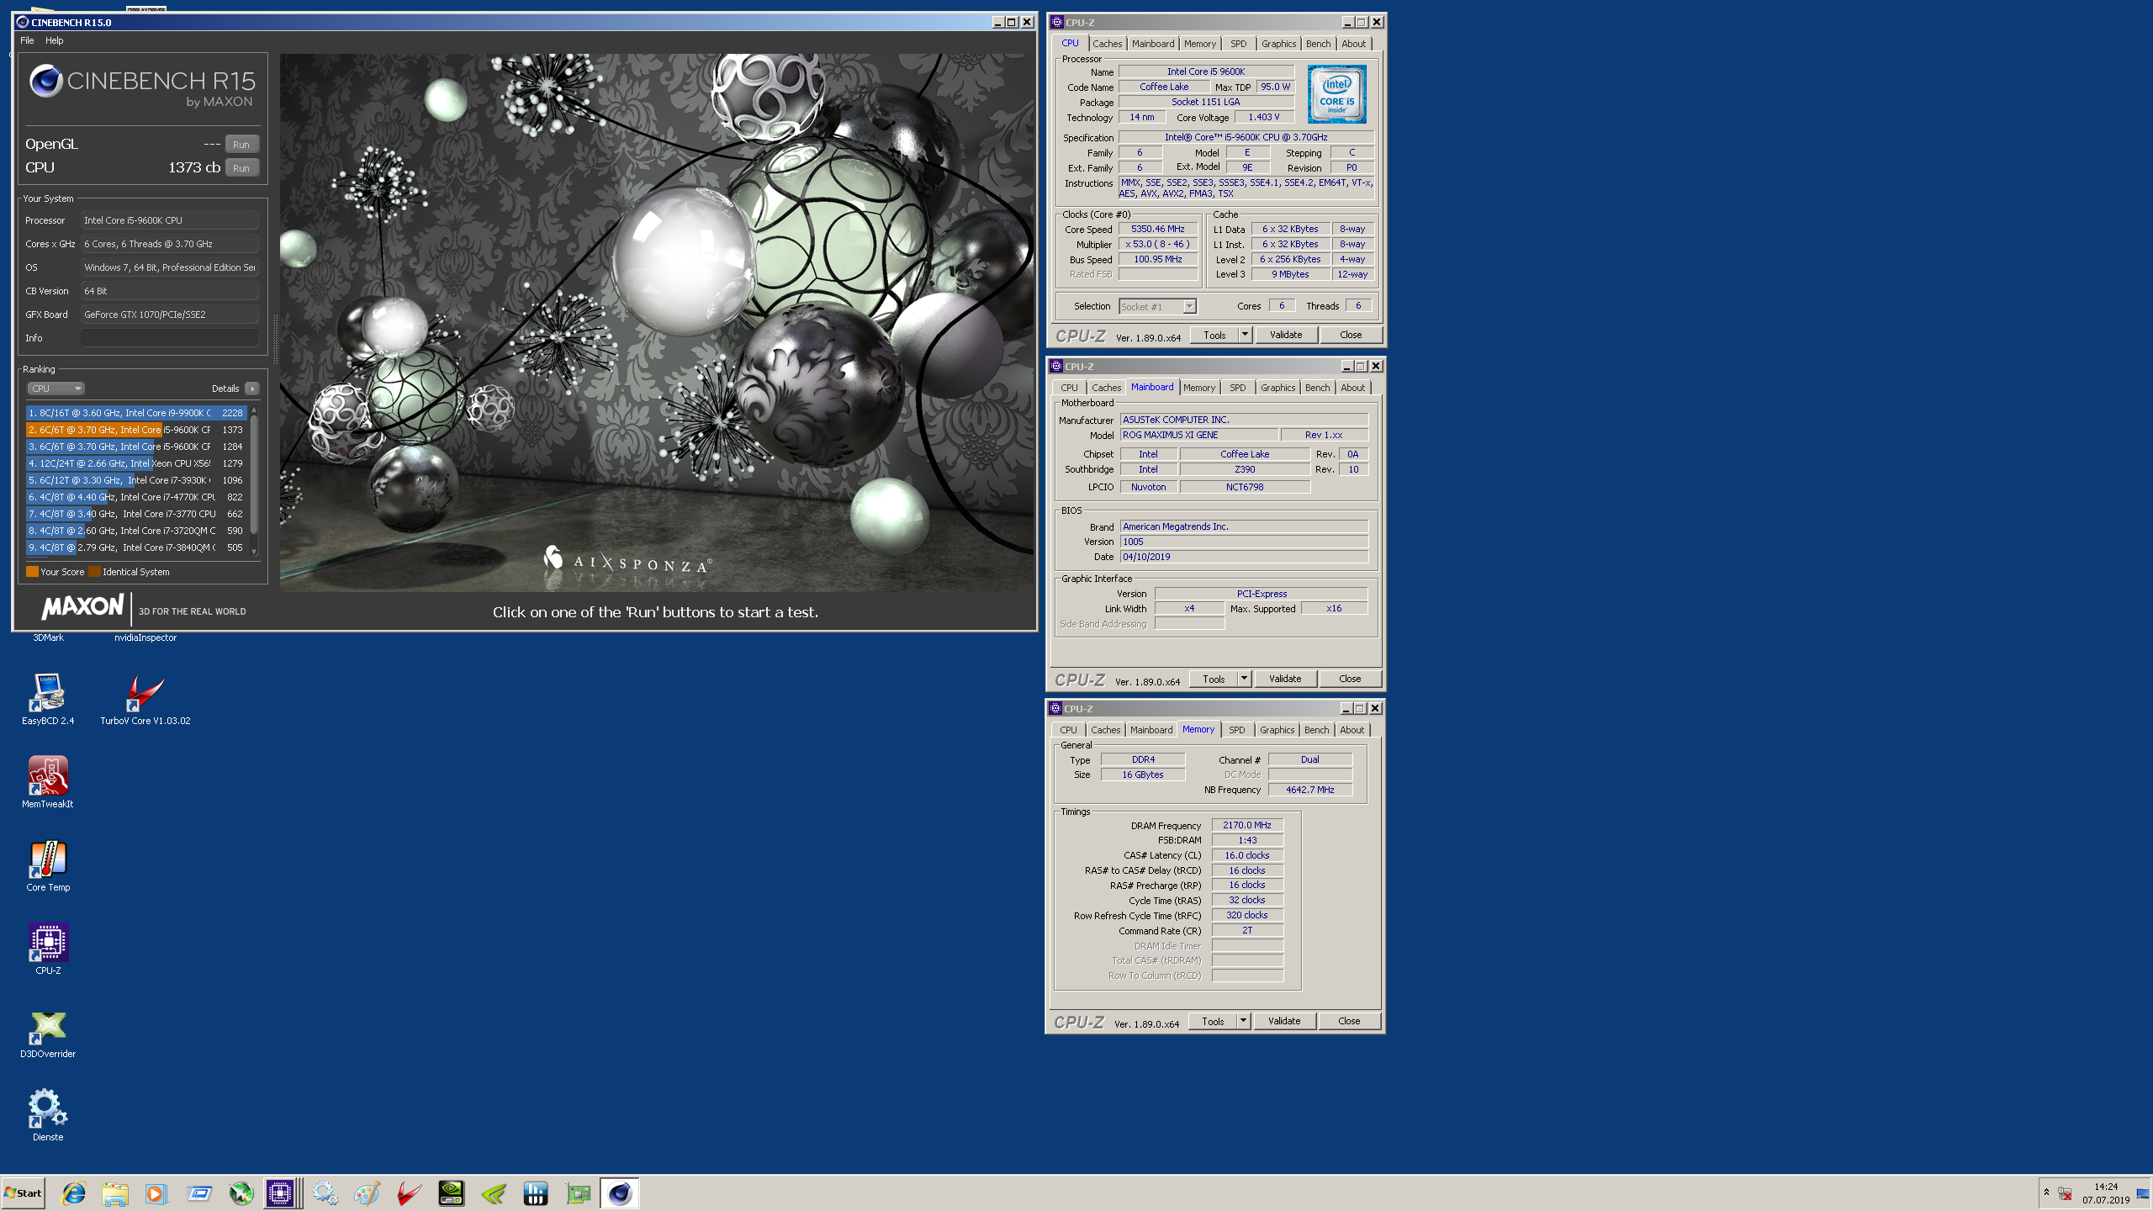
Task: Open Internet Explorer from the taskbar
Action: click(x=74, y=1193)
